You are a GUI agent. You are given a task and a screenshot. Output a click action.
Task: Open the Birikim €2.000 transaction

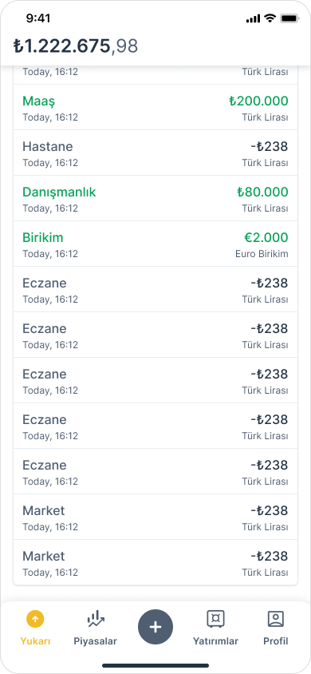(x=155, y=244)
